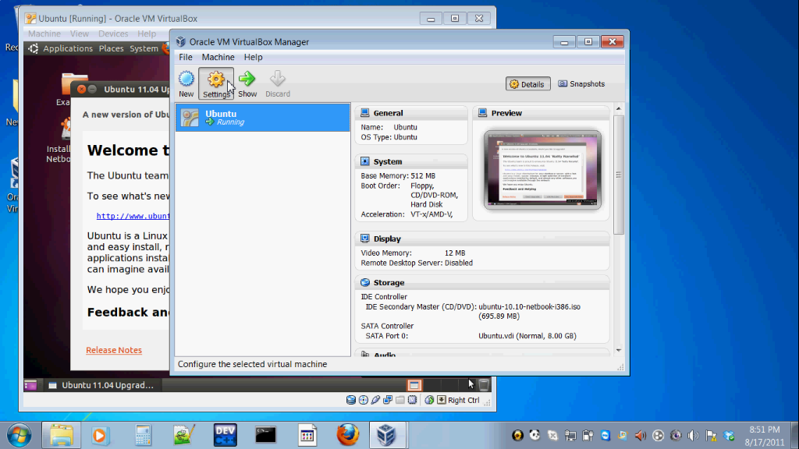Click the New virtual machine toolbar icon

point(186,84)
